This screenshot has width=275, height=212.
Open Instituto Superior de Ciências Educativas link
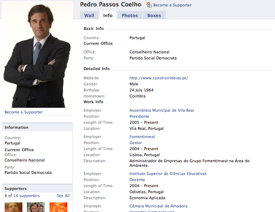point(168,174)
